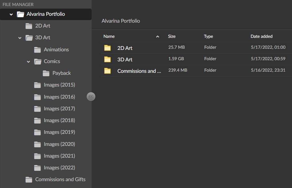Click the sidebar collapse double-arrow button
Screen dimensions: 292x188
[x=91, y=97]
